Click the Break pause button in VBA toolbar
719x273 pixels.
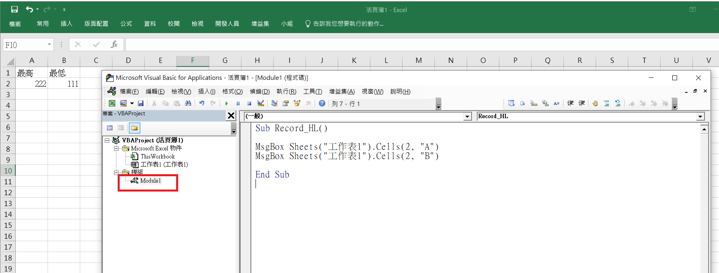pos(238,103)
